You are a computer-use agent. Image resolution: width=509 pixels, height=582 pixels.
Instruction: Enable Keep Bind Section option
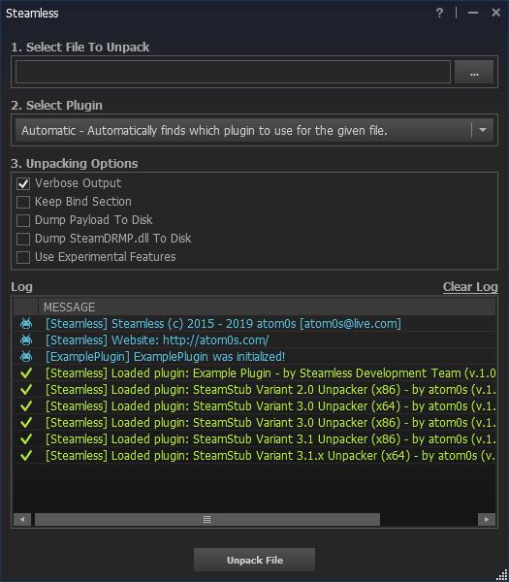coord(23,202)
